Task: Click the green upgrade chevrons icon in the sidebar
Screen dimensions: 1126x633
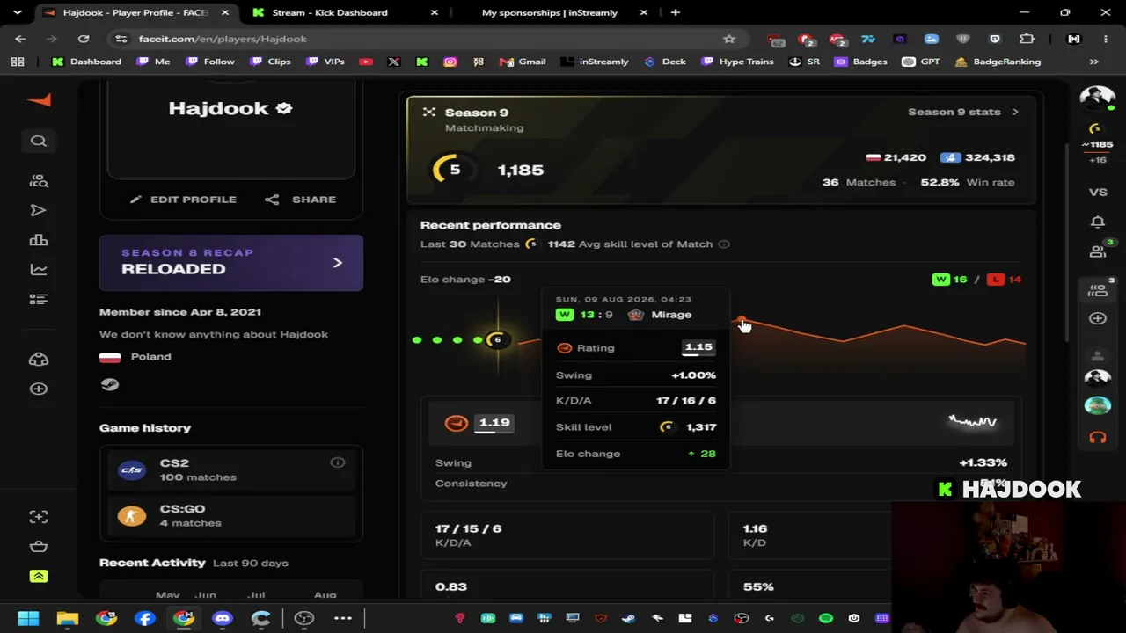Action: coord(39,576)
